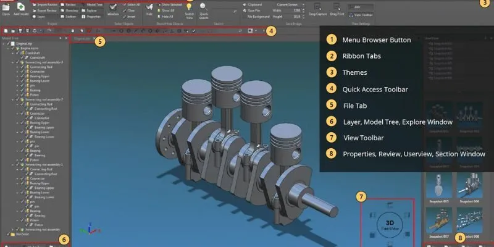Open the Window selection tool
The width and height of the screenshot is (494, 247).
click(113, 7)
